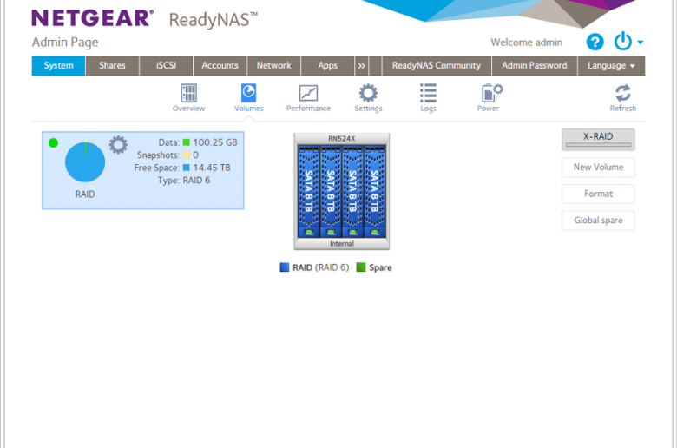Image resolution: width=677 pixels, height=448 pixels.
Task: Open the RAID volume gear settings
Action: coord(118,145)
